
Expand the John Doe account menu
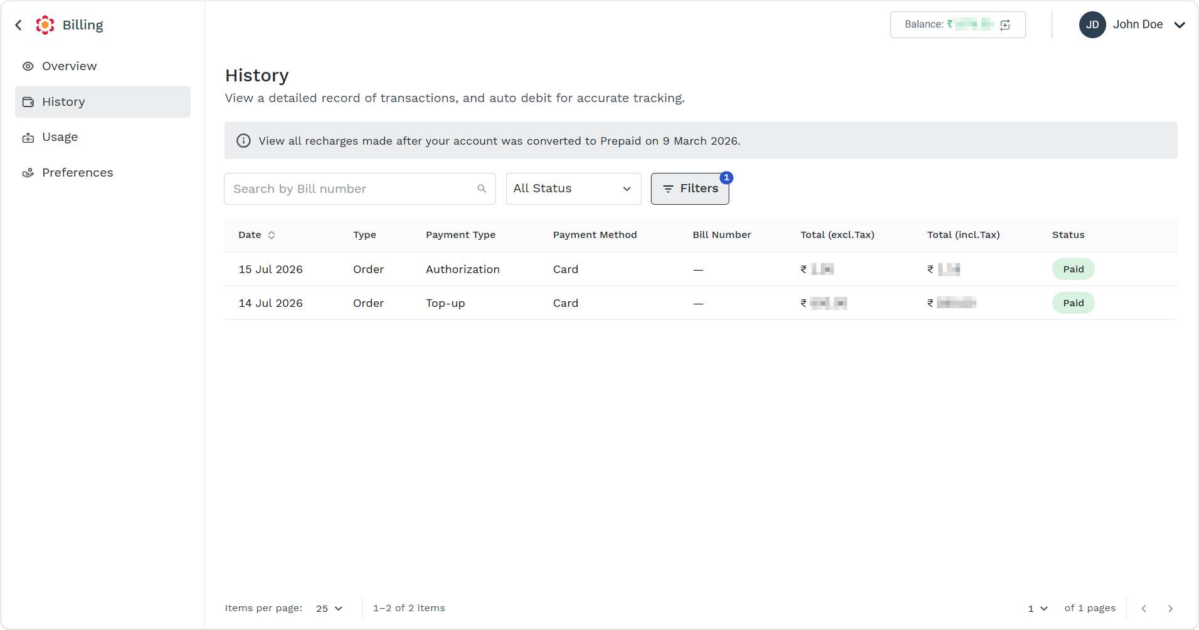pyautogui.click(x=1180, y=25)
